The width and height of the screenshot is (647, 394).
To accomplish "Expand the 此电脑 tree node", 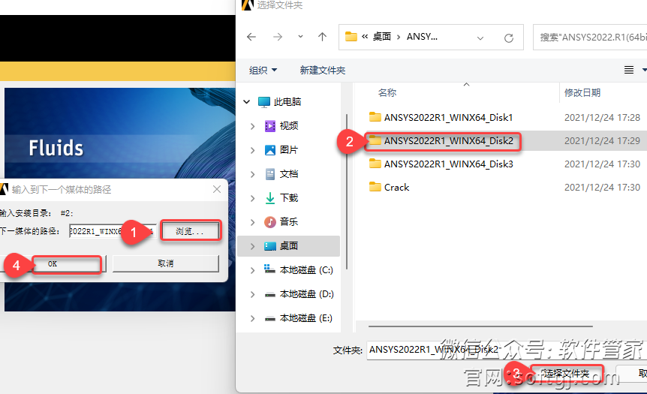I will pos(245,102).
